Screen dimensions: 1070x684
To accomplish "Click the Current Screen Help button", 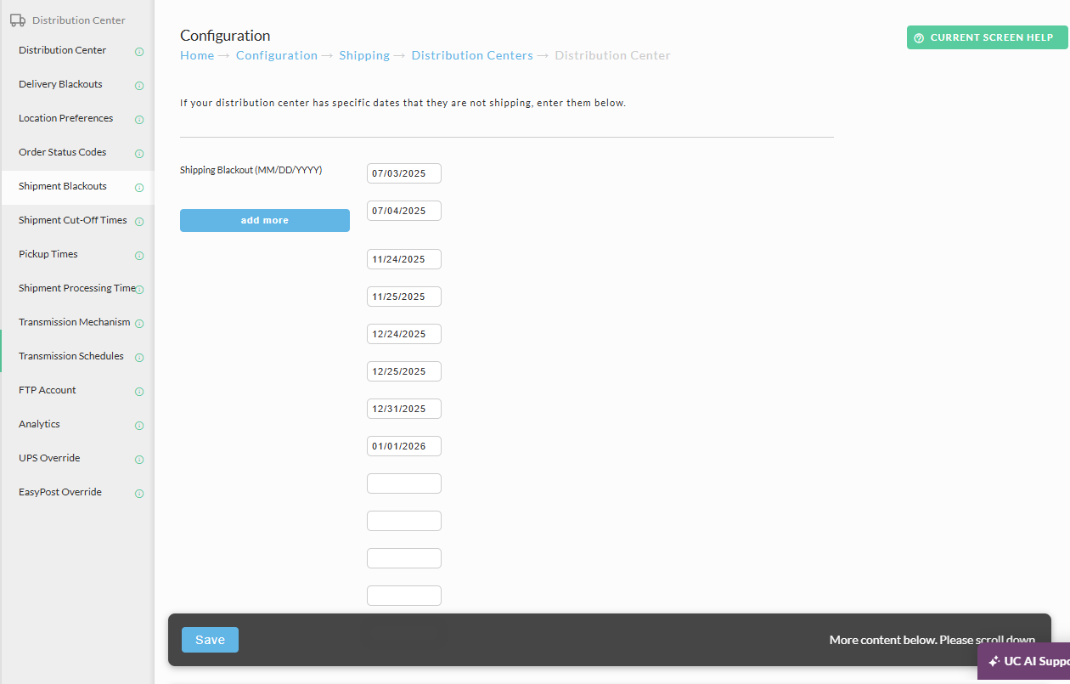I will (x=988, y=37).
